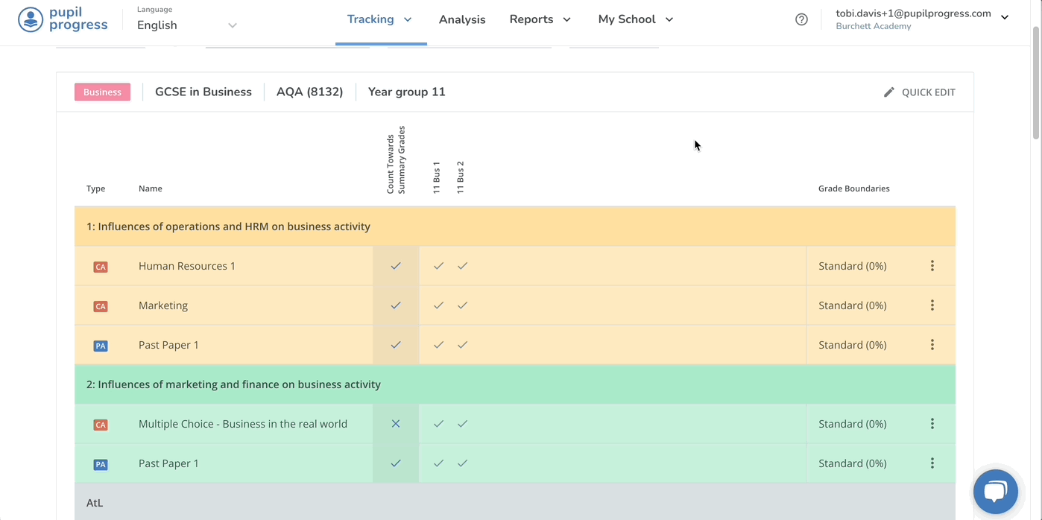The image size is (1042, 520).
Task: Toggle 11 Bus 1 tick for Marketing
Action: (x=438, y=305)
